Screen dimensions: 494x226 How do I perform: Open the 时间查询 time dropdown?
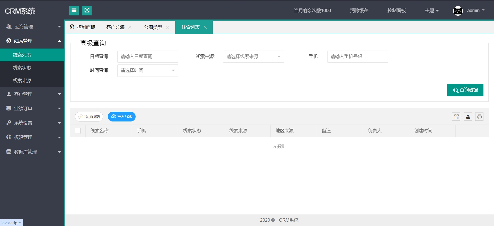click(x=148, y=70)
